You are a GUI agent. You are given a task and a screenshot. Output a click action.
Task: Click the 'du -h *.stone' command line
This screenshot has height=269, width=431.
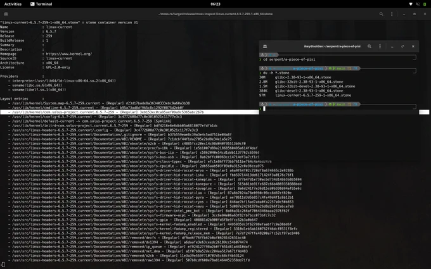click(276, 73)
